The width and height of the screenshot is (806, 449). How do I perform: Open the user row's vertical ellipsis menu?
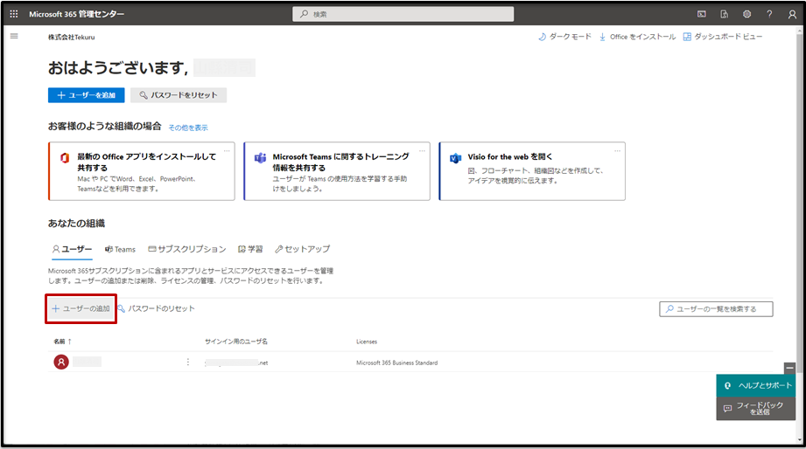188,363
